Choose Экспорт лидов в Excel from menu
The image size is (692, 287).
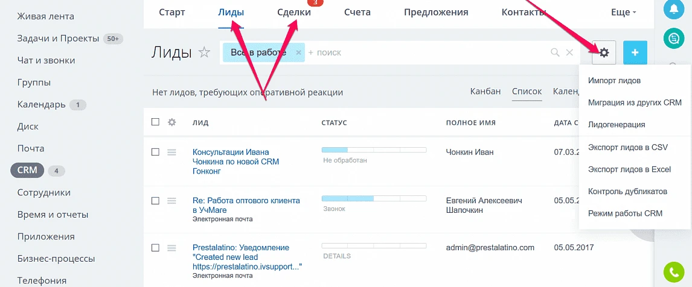[x=629, y=169]
